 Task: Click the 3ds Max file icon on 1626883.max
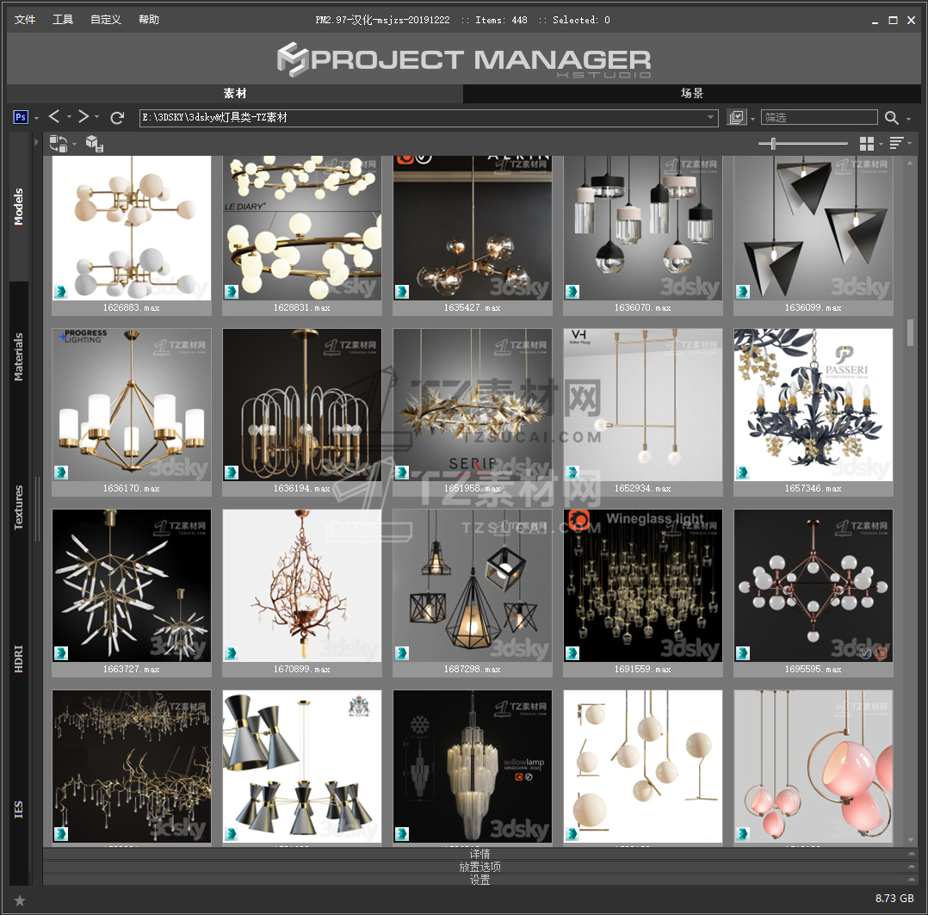click(x=61, y=292)
